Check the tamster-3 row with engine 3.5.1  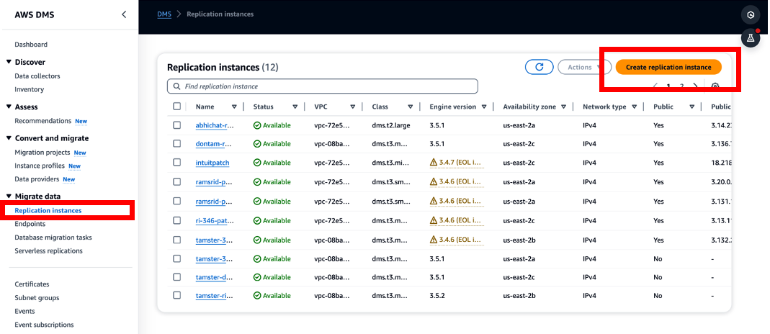(x=176, y=258)
